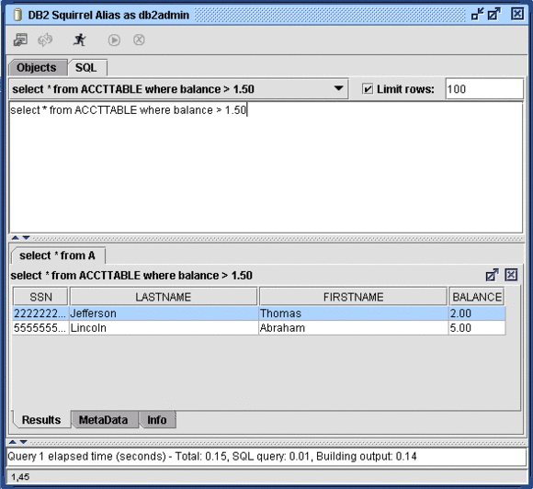533x489 pixels.
Task: Close the DB2 Squirrel Alias window
Action: (517, 14)
